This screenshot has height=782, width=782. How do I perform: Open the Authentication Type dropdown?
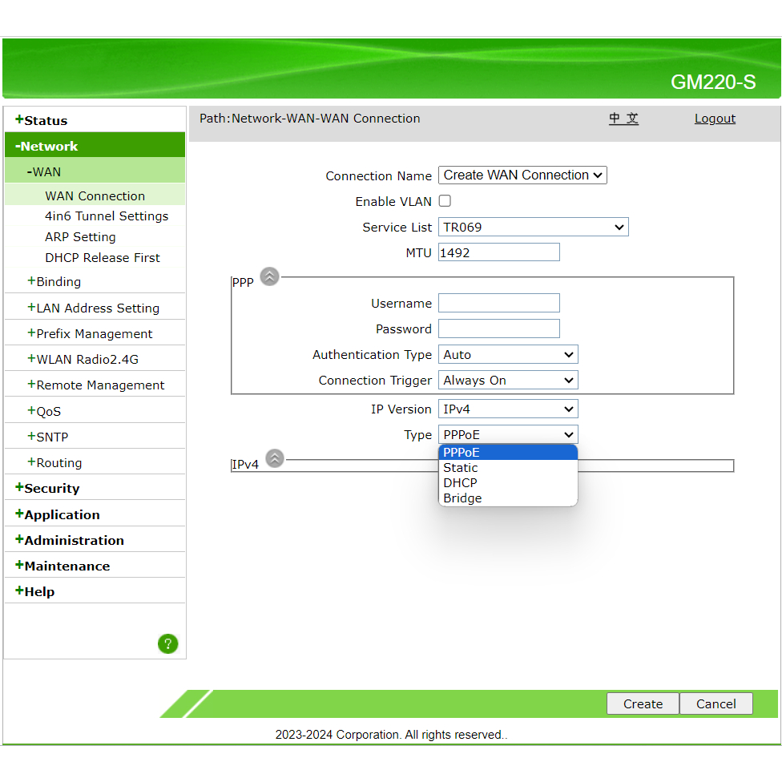pyautogui.click(x=508, y=355)
